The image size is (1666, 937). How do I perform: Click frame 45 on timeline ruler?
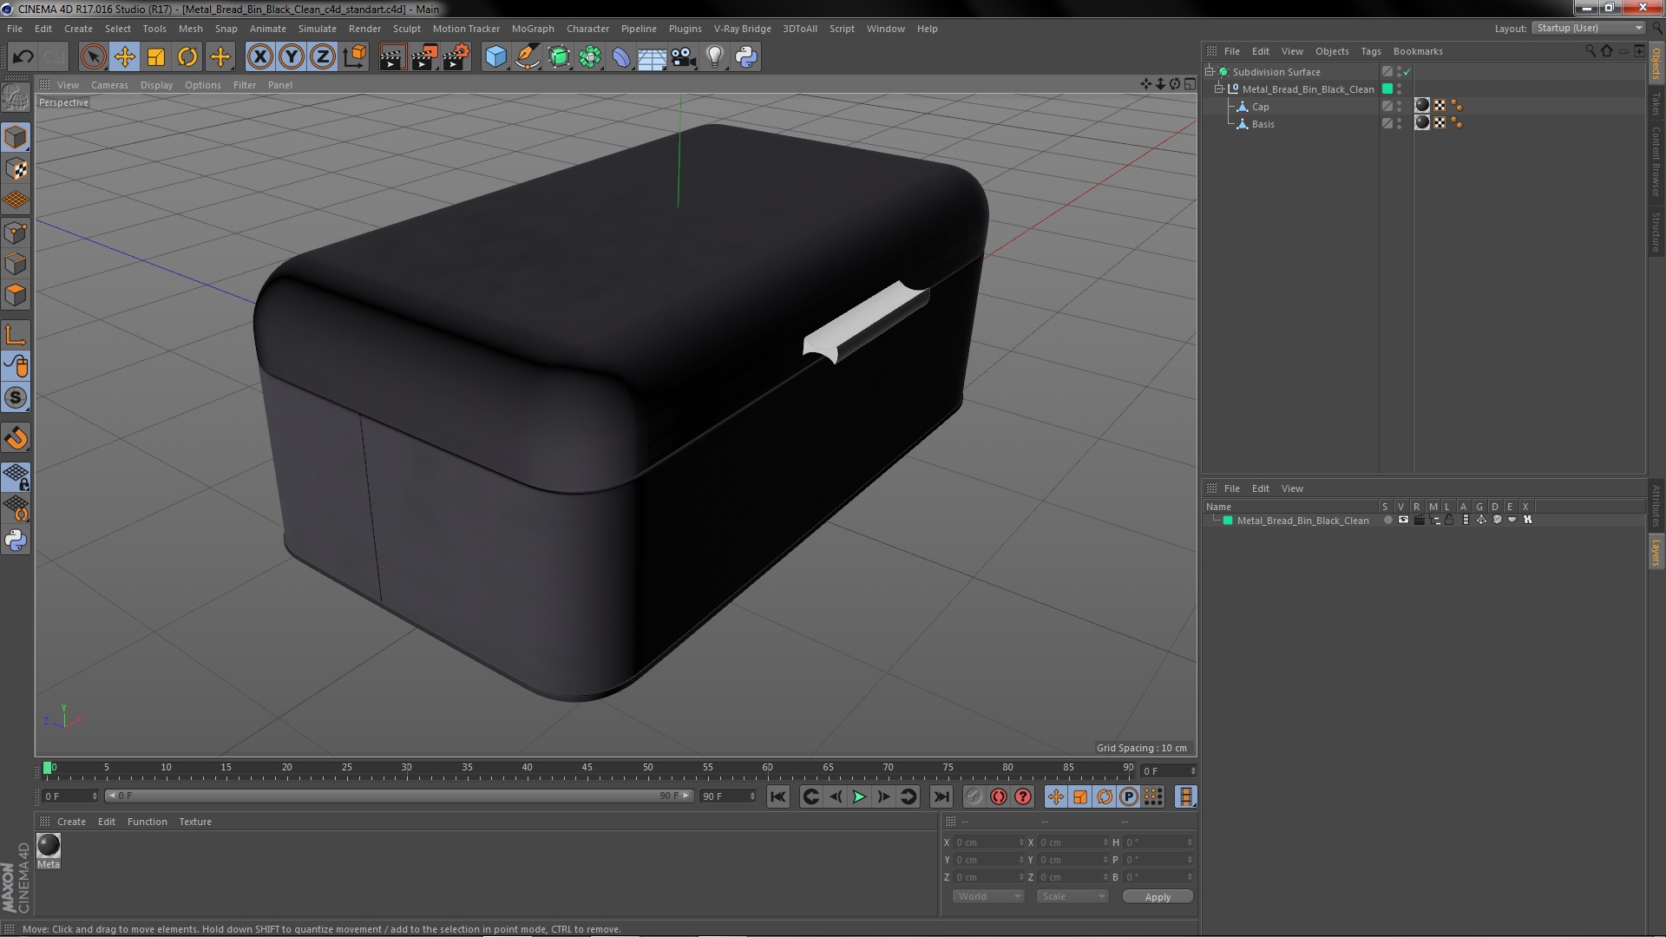tap(587, 768)
